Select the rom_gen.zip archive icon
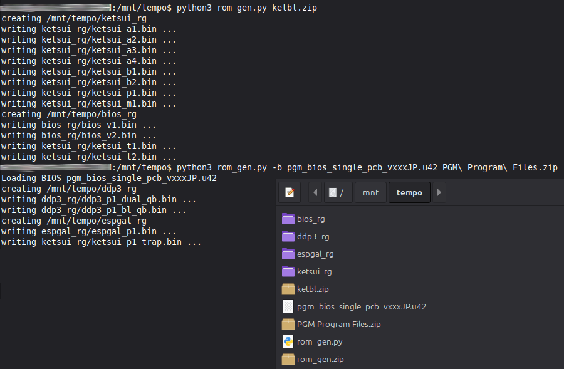The width and height of the screenshot is (564, 369). pos(288,359)
